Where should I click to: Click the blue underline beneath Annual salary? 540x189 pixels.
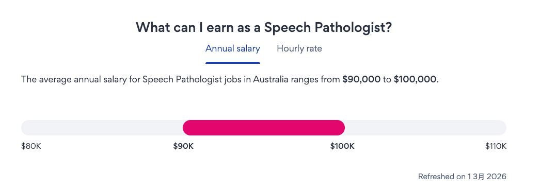(233, 63)
